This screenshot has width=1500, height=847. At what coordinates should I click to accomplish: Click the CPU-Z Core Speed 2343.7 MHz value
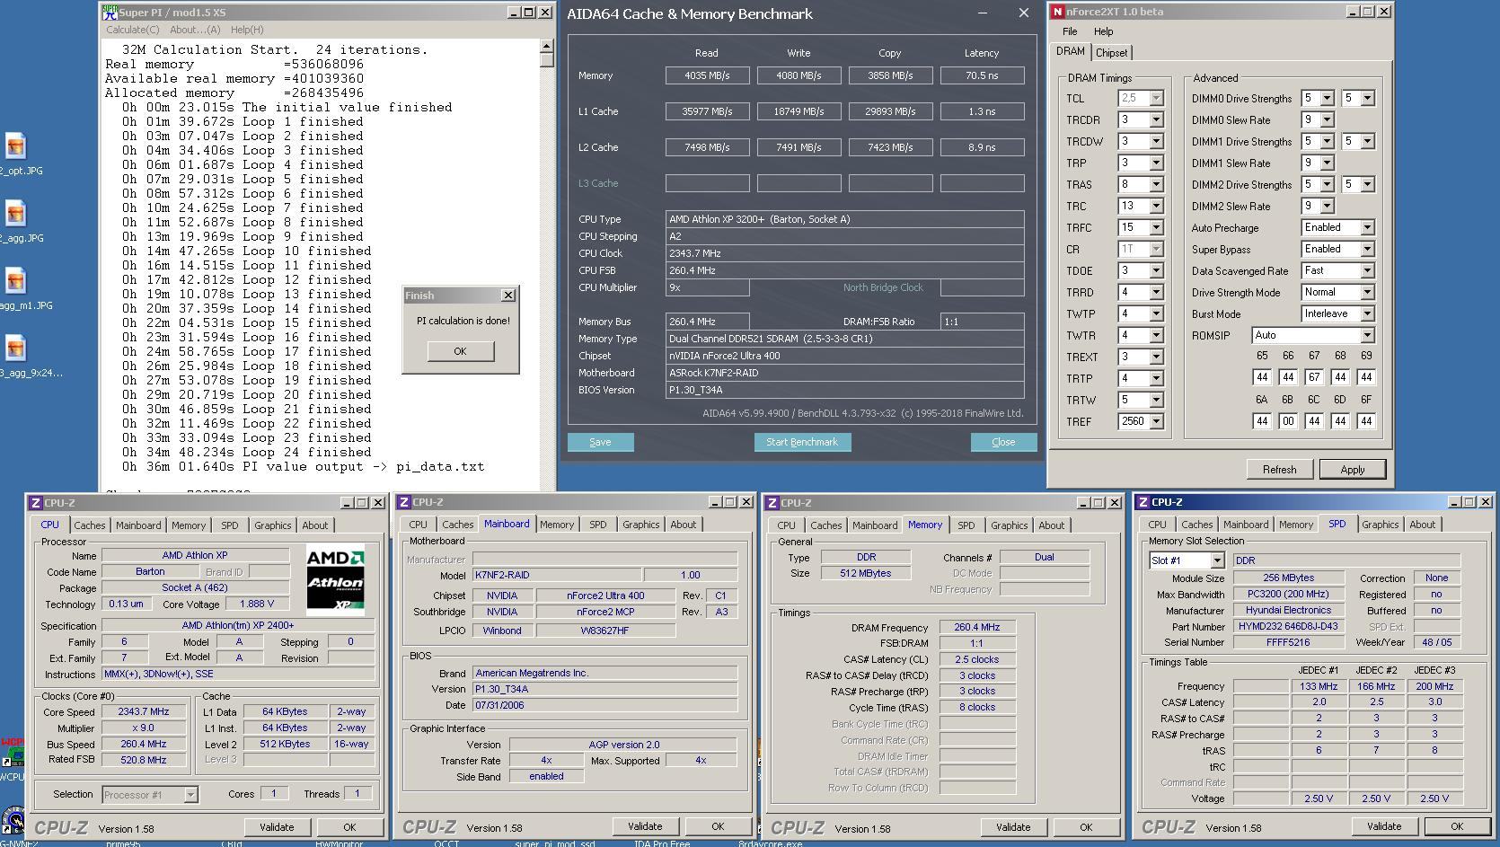coord(144,711)
